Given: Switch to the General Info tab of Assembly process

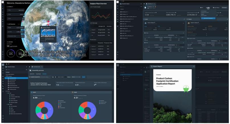Looking at the screenshot, I should pos(32,74).
